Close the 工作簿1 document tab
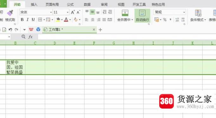The width and height of the screenshot is (216, 118). click(x=94, y=29)
